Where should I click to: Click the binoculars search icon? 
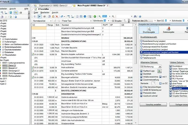click(135, 16)
